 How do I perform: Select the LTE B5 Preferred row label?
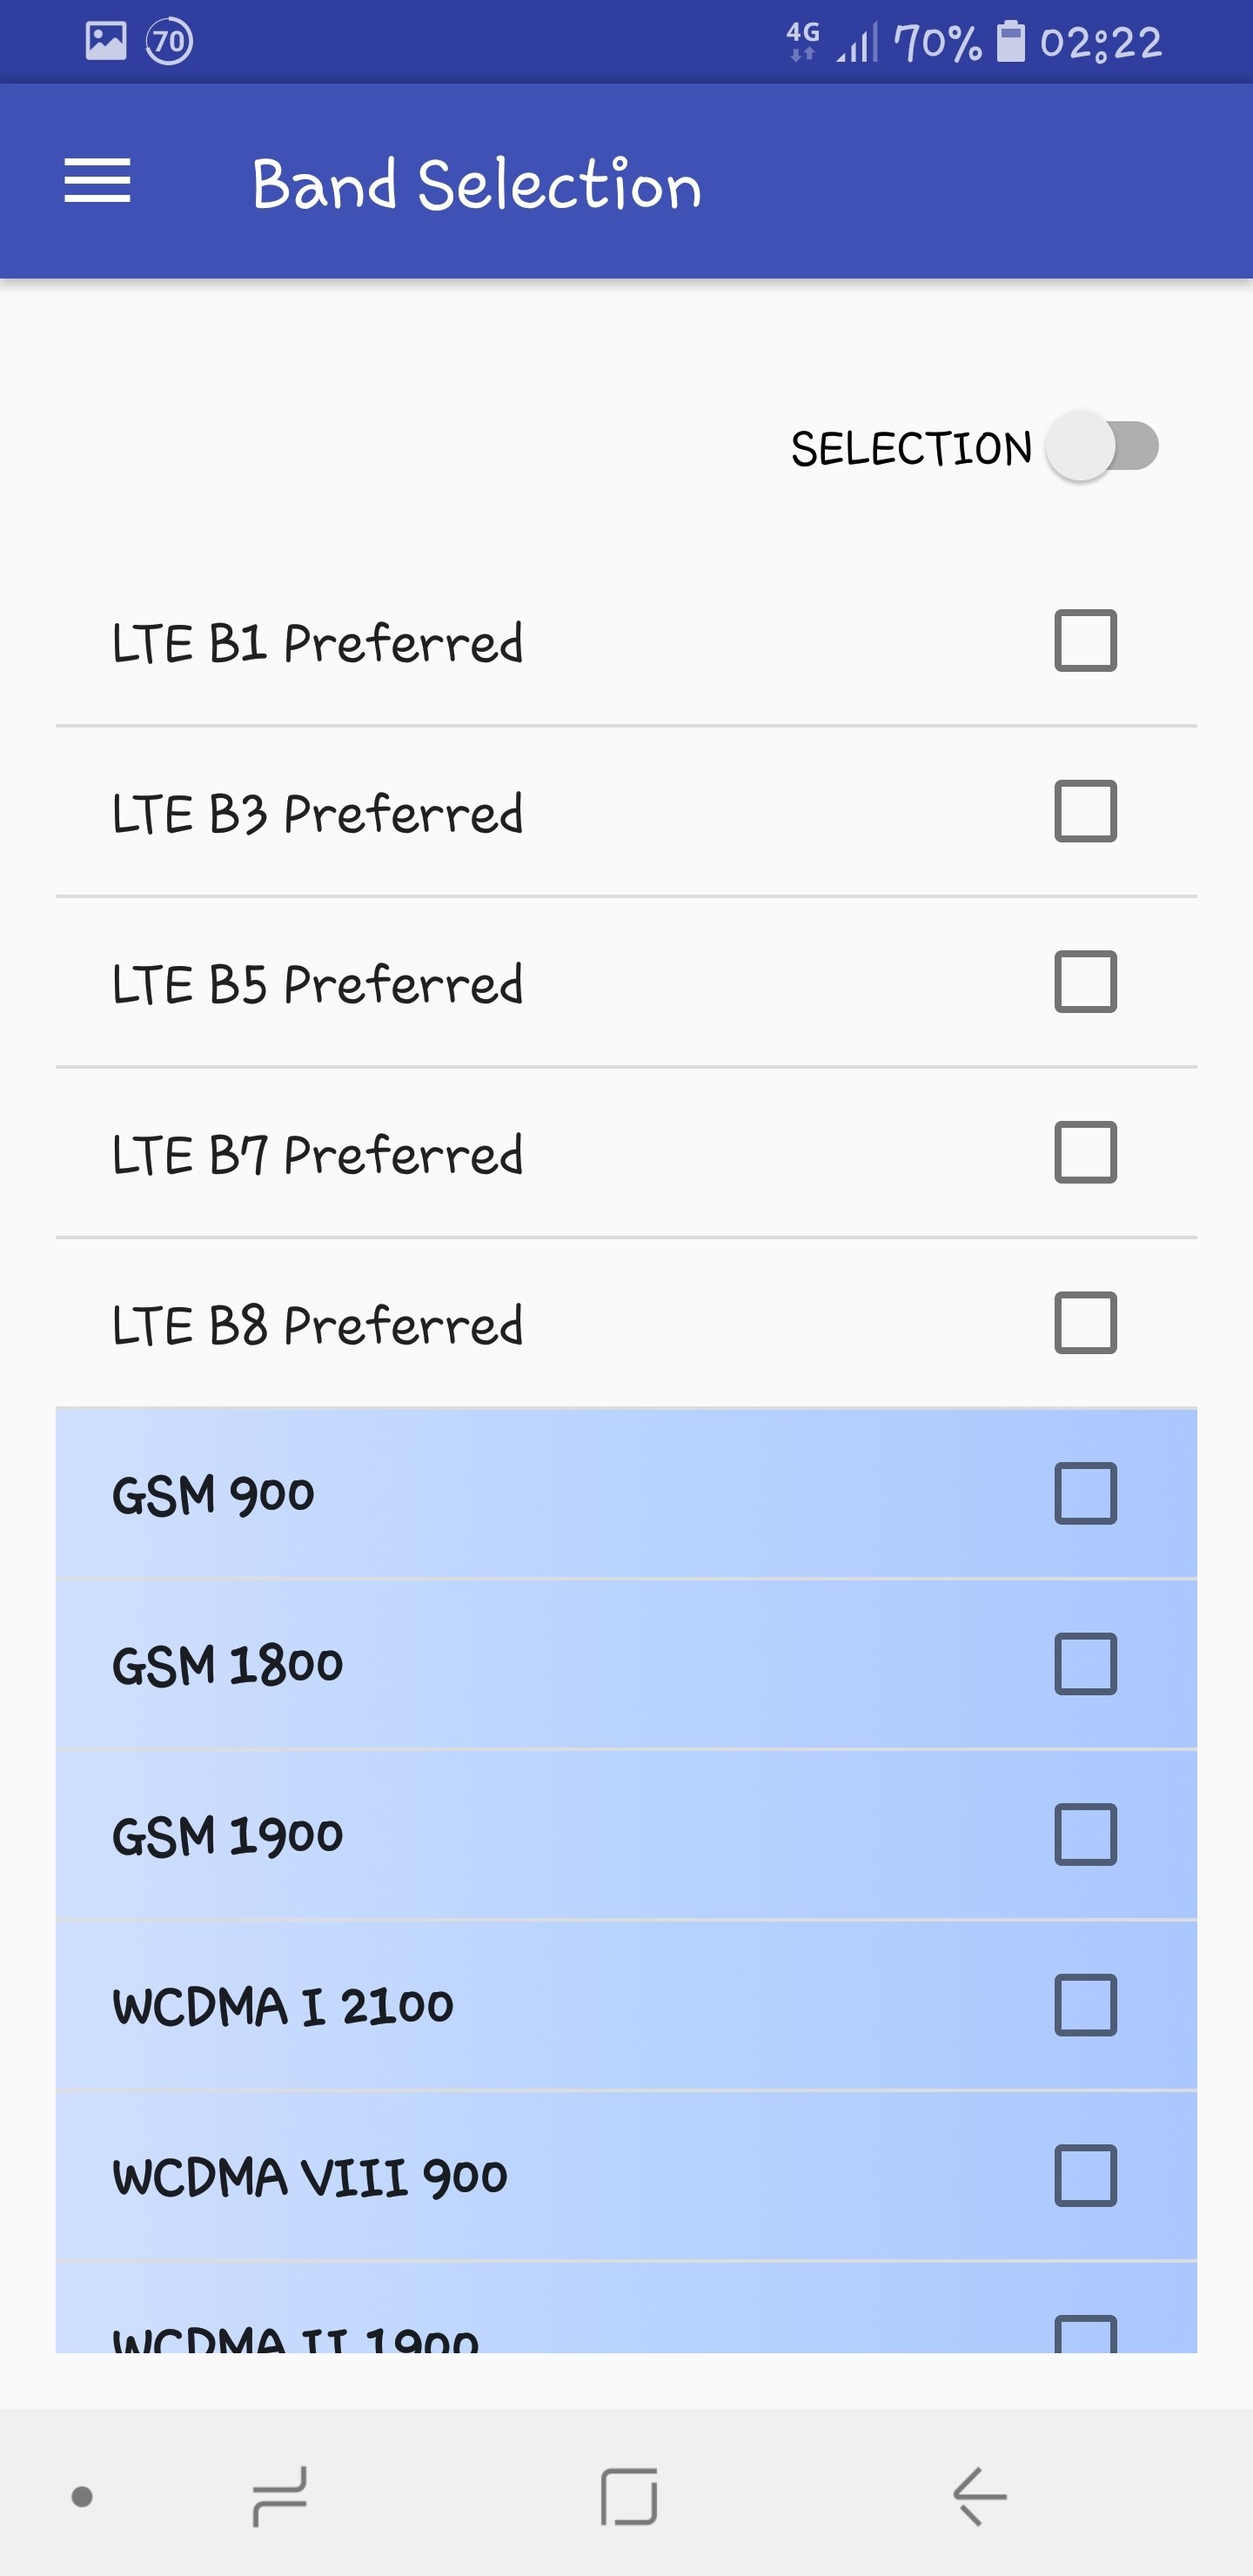317,984
